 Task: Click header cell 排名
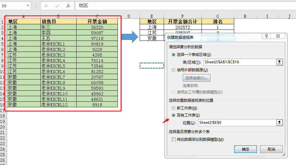point(218,22)
